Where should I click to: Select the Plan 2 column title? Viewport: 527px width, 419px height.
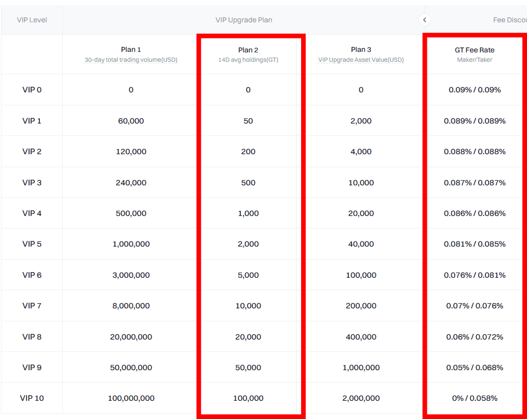coord(248,50)
